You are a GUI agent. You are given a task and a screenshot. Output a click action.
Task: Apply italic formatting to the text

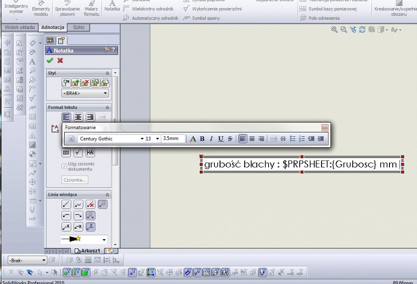211,139
